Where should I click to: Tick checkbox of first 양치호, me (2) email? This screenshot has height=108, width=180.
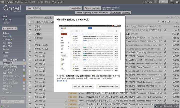click(30, 45)
